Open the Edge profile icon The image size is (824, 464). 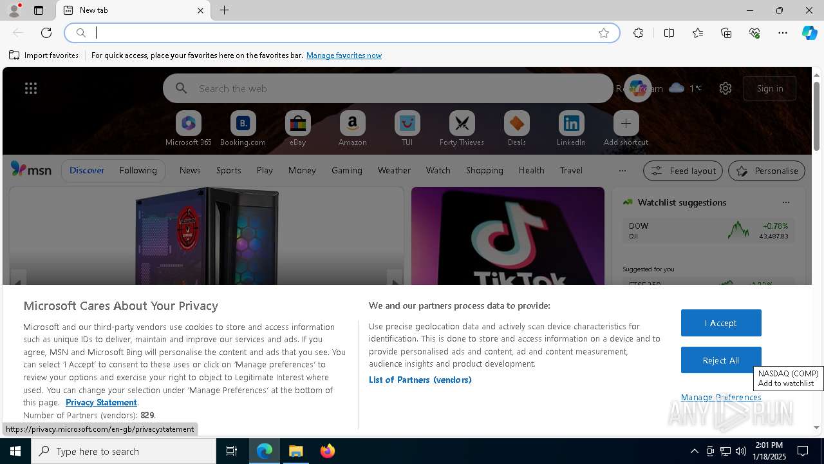pos(14,10)
